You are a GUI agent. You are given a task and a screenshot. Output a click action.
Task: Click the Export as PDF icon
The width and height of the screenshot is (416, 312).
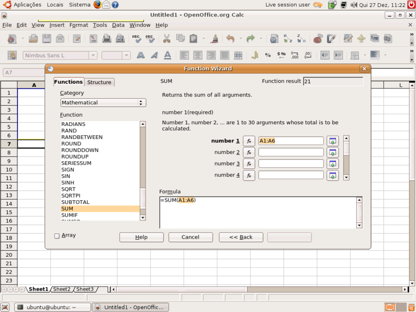tap(94, 38)
